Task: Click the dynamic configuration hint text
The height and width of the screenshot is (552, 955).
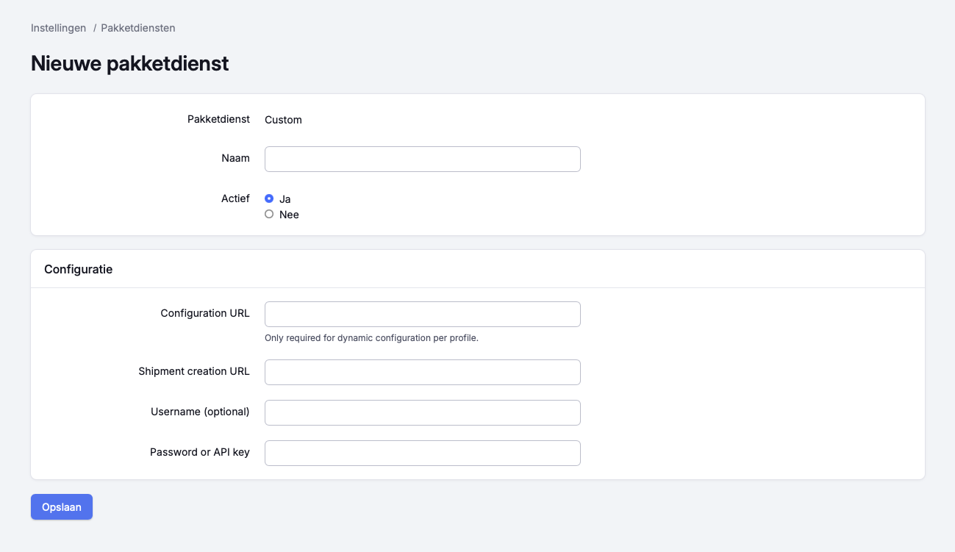Action: pyautogui.click(x=371, y=338)
